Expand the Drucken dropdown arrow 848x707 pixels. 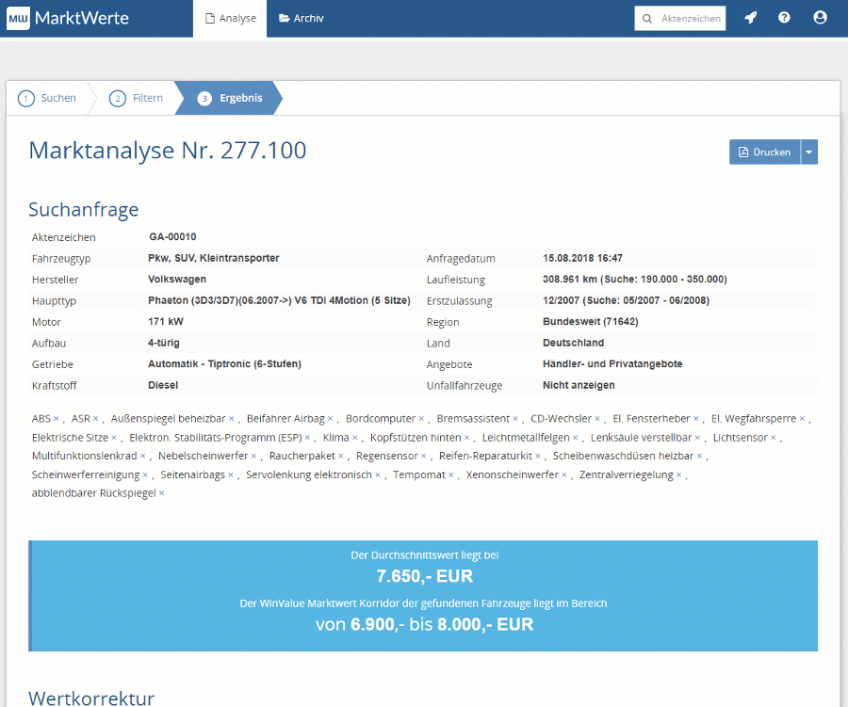[809, 152]
